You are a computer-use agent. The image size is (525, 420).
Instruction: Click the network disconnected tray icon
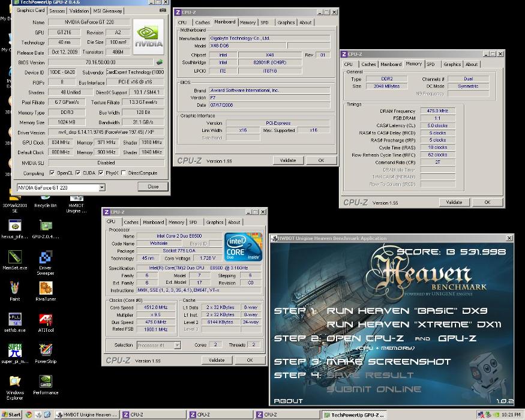(x=481, y=415)
